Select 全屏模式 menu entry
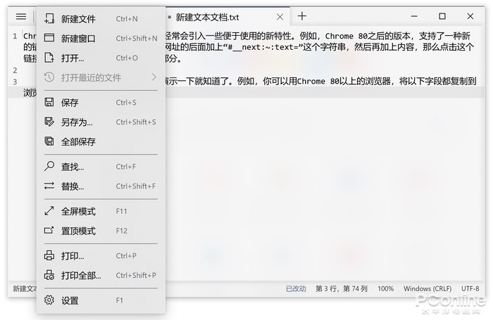Image resolution: width=493 pixels, height=320 pixels. tap(101, 211)
